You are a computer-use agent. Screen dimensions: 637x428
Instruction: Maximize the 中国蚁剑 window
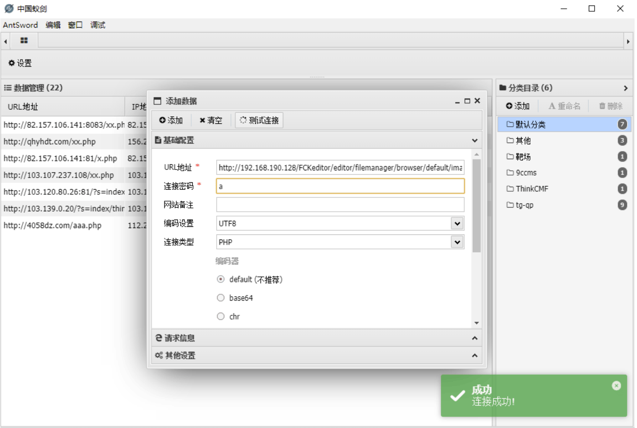(591, 8)
